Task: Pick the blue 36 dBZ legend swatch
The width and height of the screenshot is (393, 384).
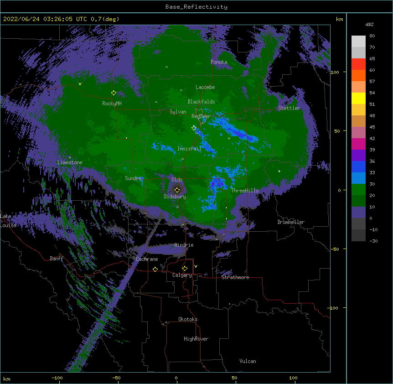Action: tap(358, 166)
